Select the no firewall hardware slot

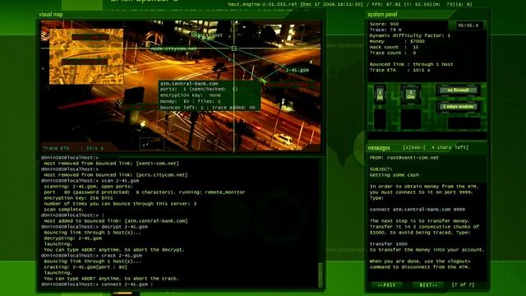pos(458,90)
